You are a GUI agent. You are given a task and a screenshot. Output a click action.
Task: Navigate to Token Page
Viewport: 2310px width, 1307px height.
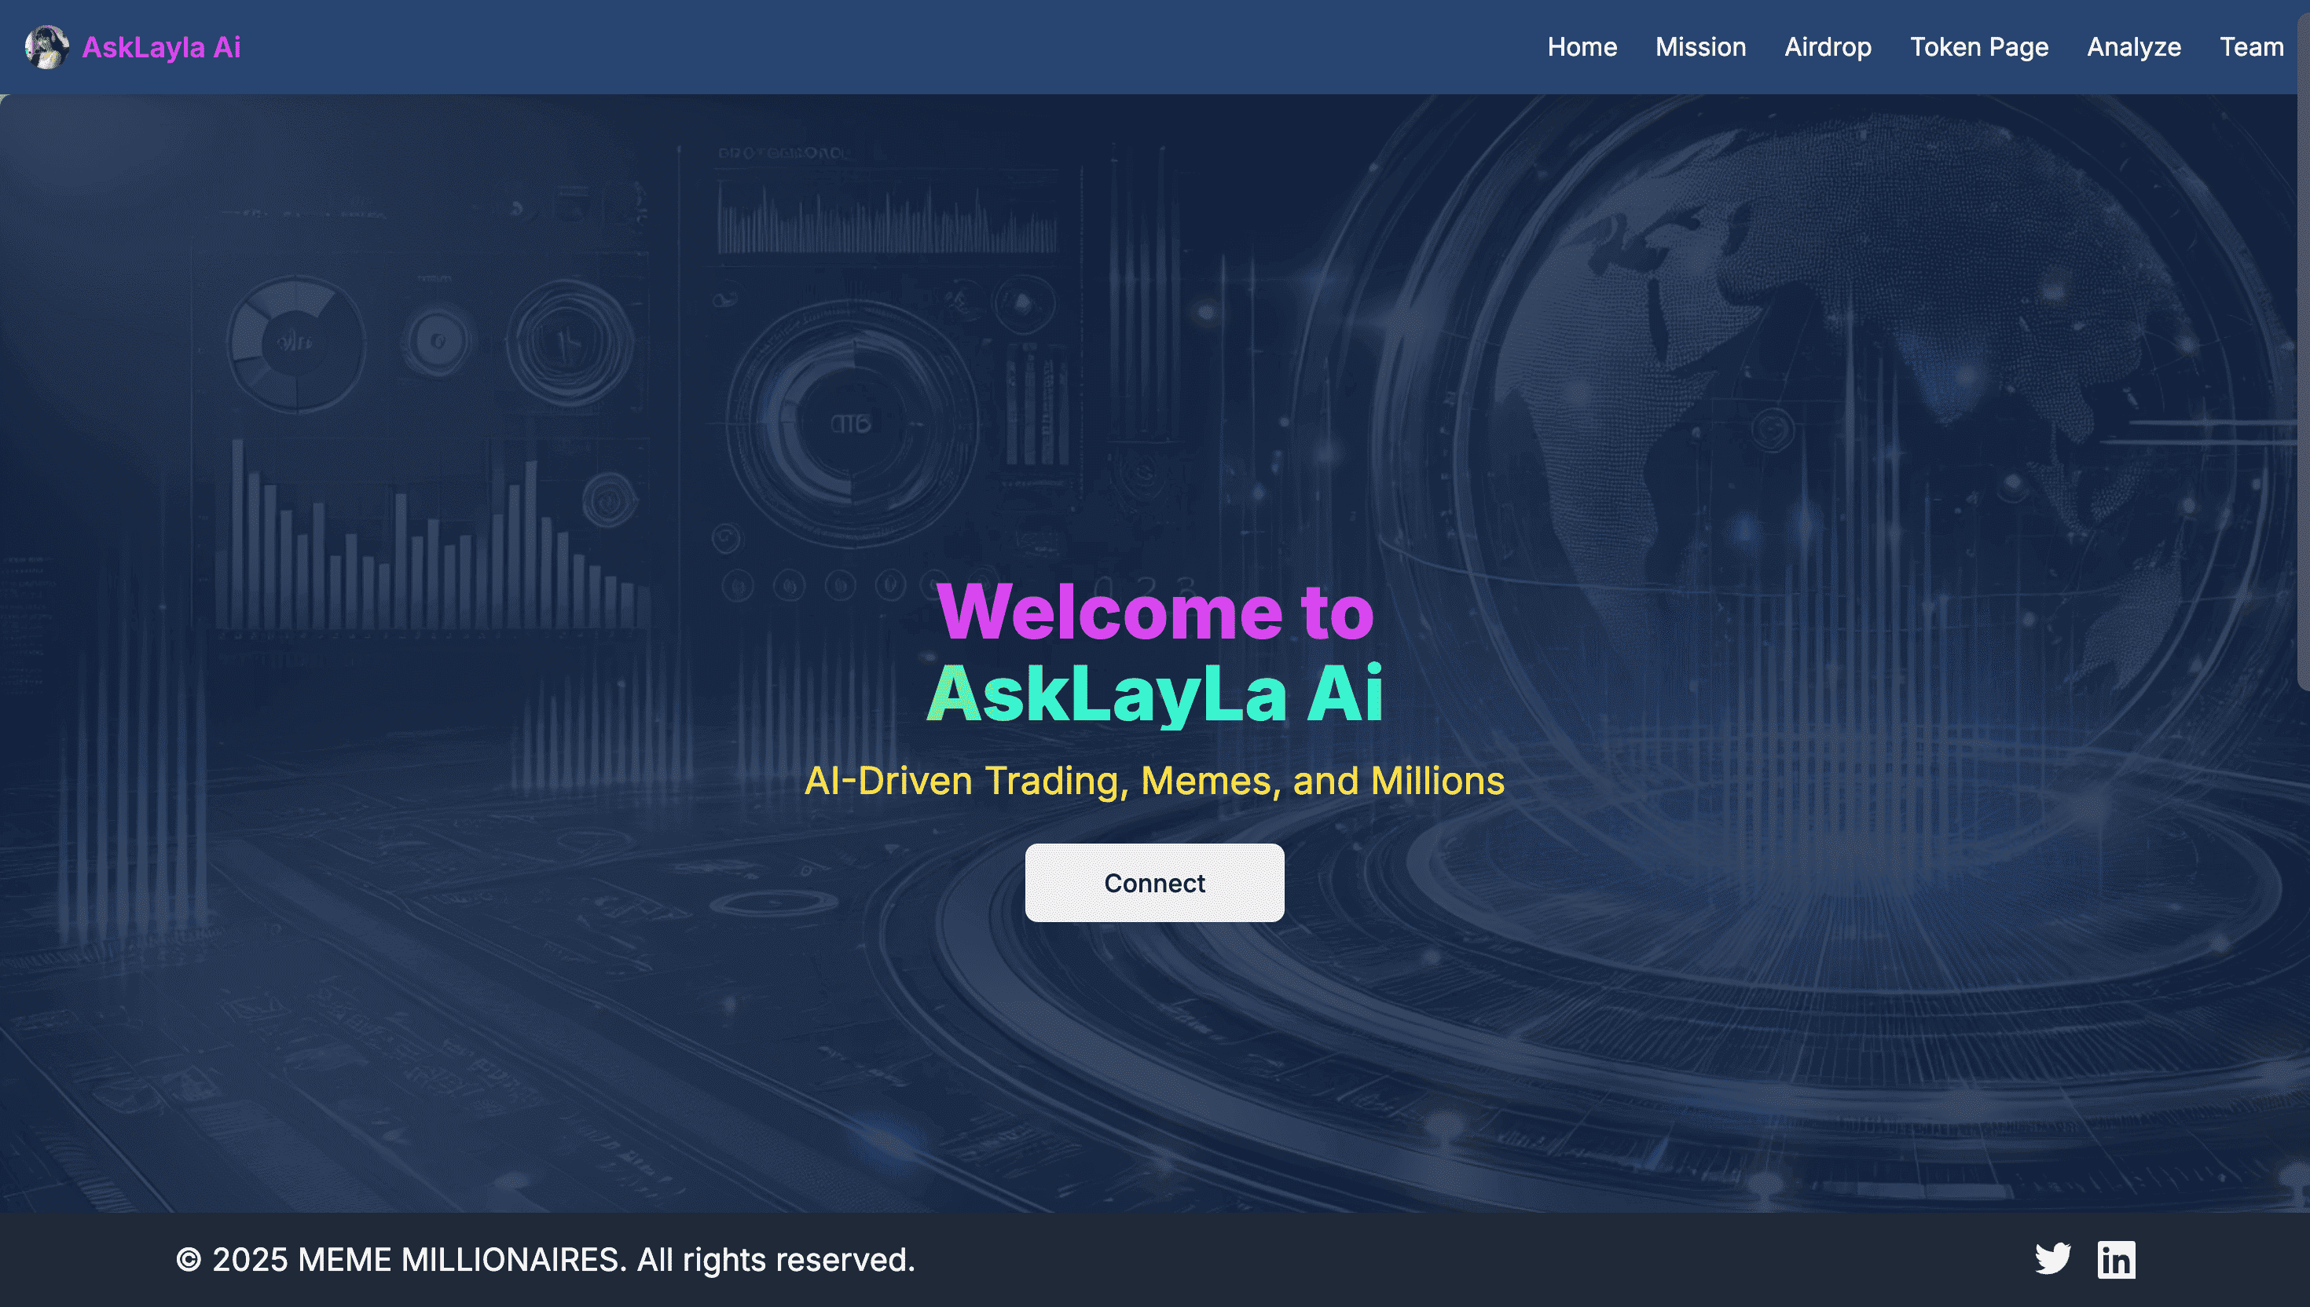pos(1978,46)
